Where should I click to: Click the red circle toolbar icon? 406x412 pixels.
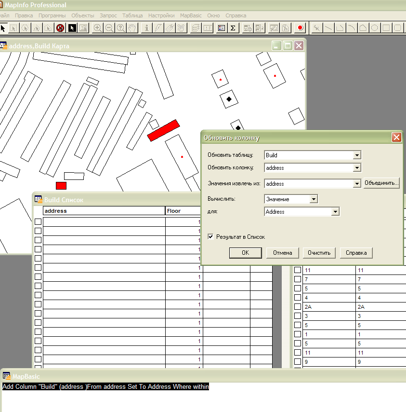click(x=300, y=28)
